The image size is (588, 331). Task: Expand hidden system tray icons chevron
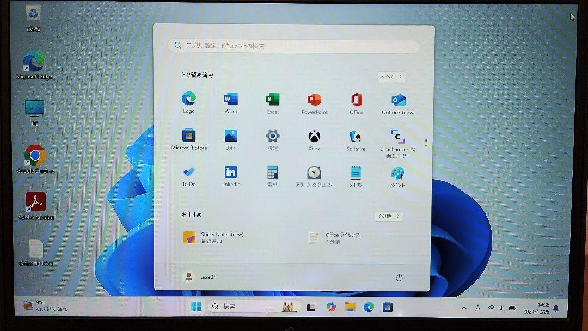tap(464, 308)
